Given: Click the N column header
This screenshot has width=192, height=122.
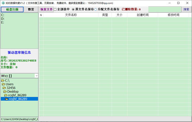Looking at the screenshot, I should tap(41, 15).
